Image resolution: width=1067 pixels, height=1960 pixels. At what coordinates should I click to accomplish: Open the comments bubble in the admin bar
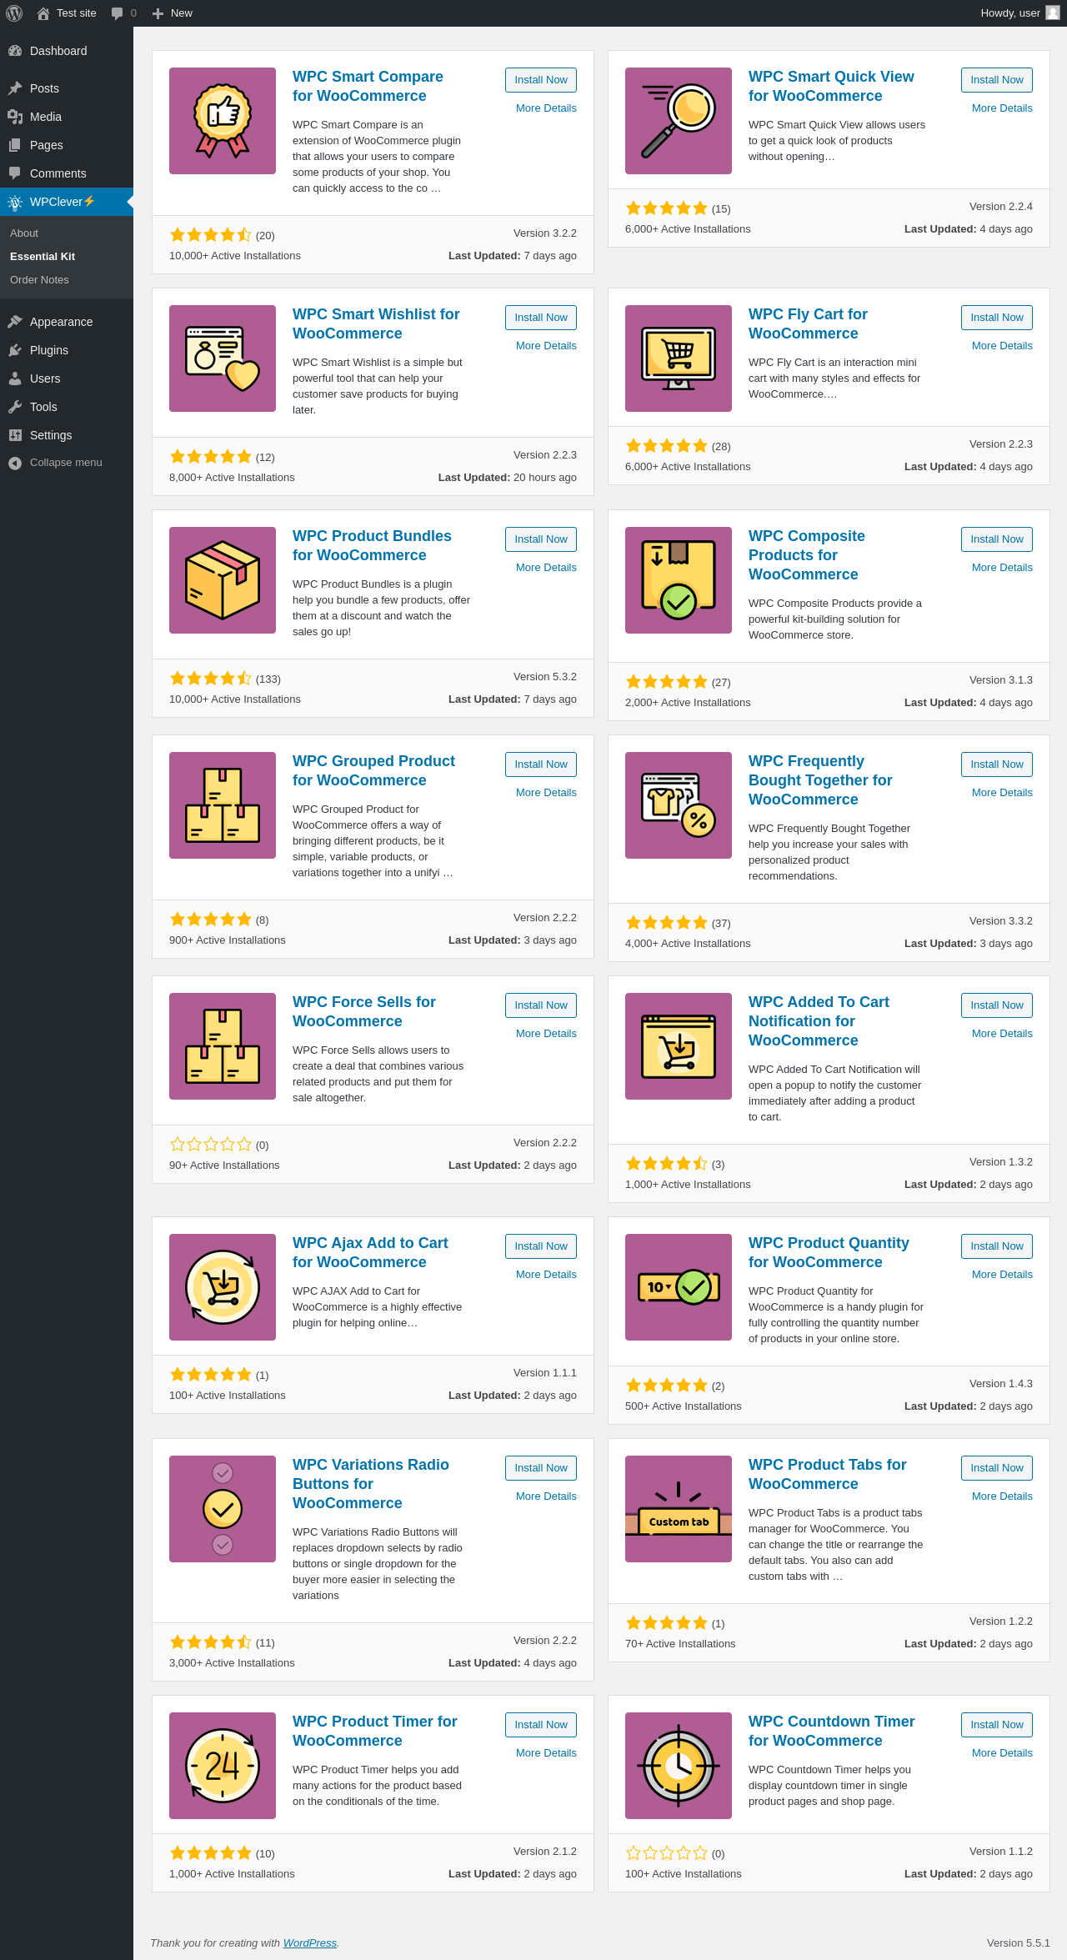123,13
